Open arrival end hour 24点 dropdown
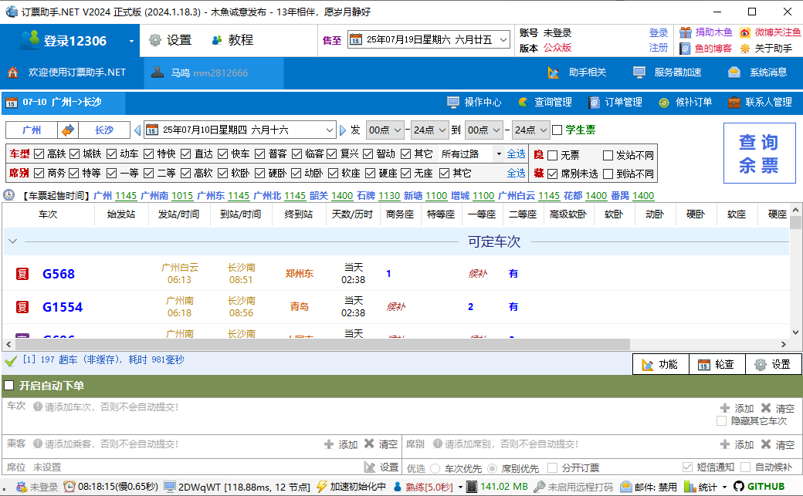Screen dimensions: 803x496 pos(530,130)
